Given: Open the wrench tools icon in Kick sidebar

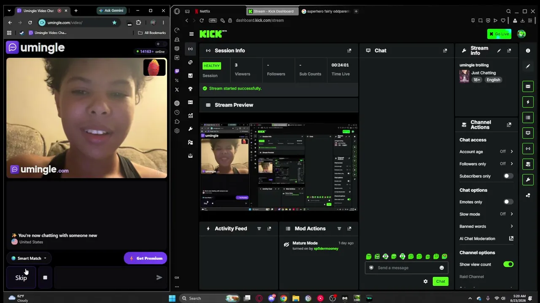Looking at the screenshot, I should coord(190,129).
